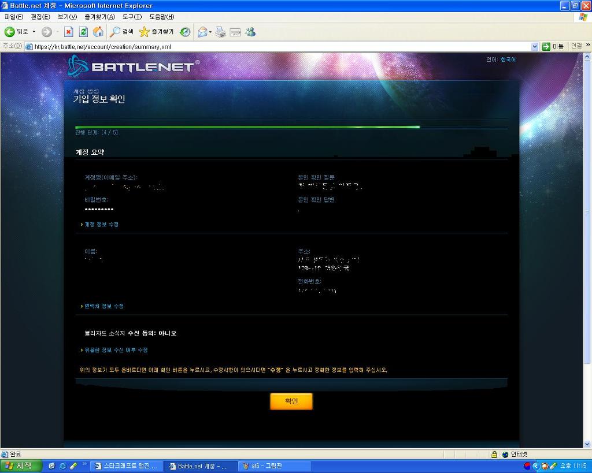Image resolution: width=592 pixels, height=473 pixels.
Task: Click the 계정 정보 수정 link
Action: coord(101,225)
